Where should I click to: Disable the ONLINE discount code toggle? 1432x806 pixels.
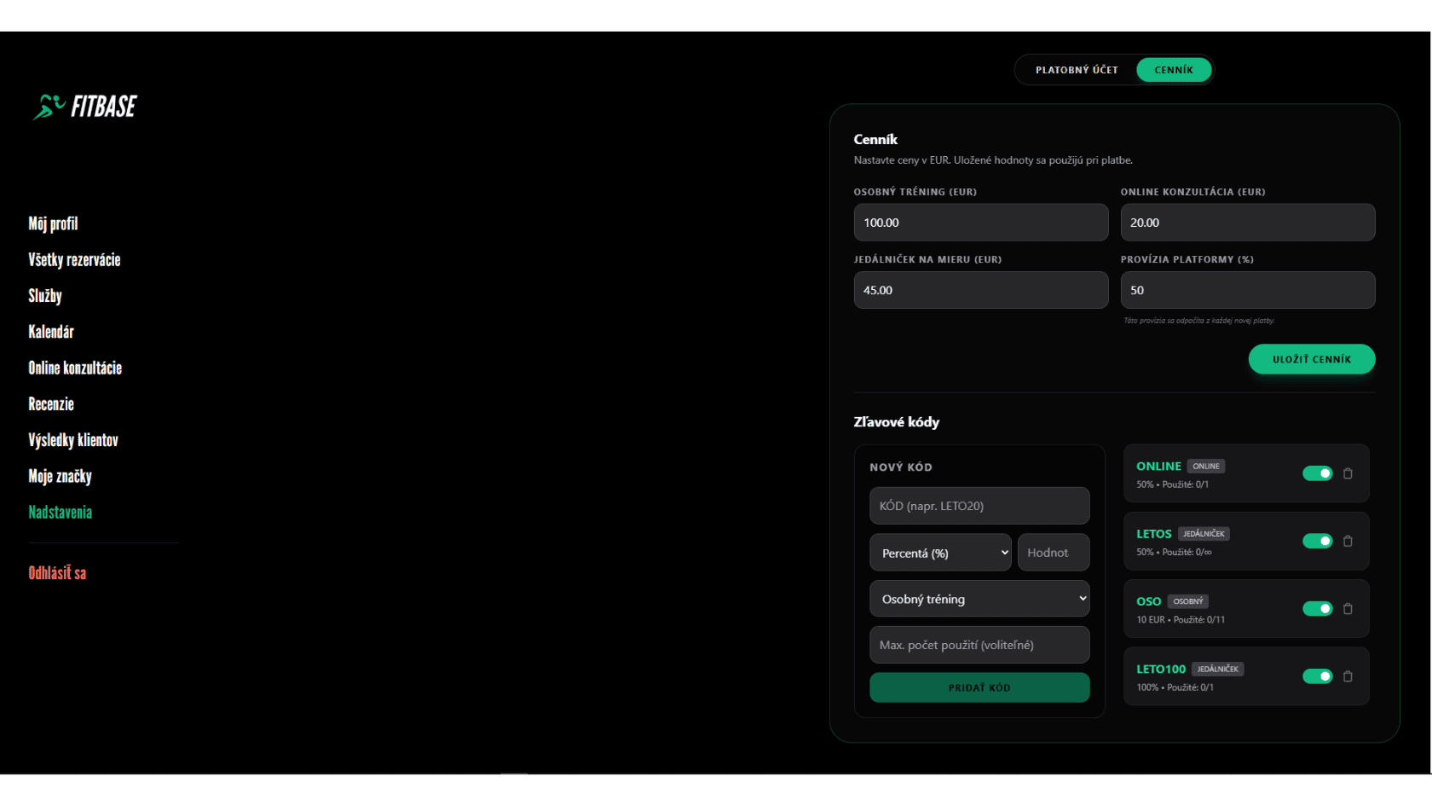pyautogui.click(x=1317, y=473)
